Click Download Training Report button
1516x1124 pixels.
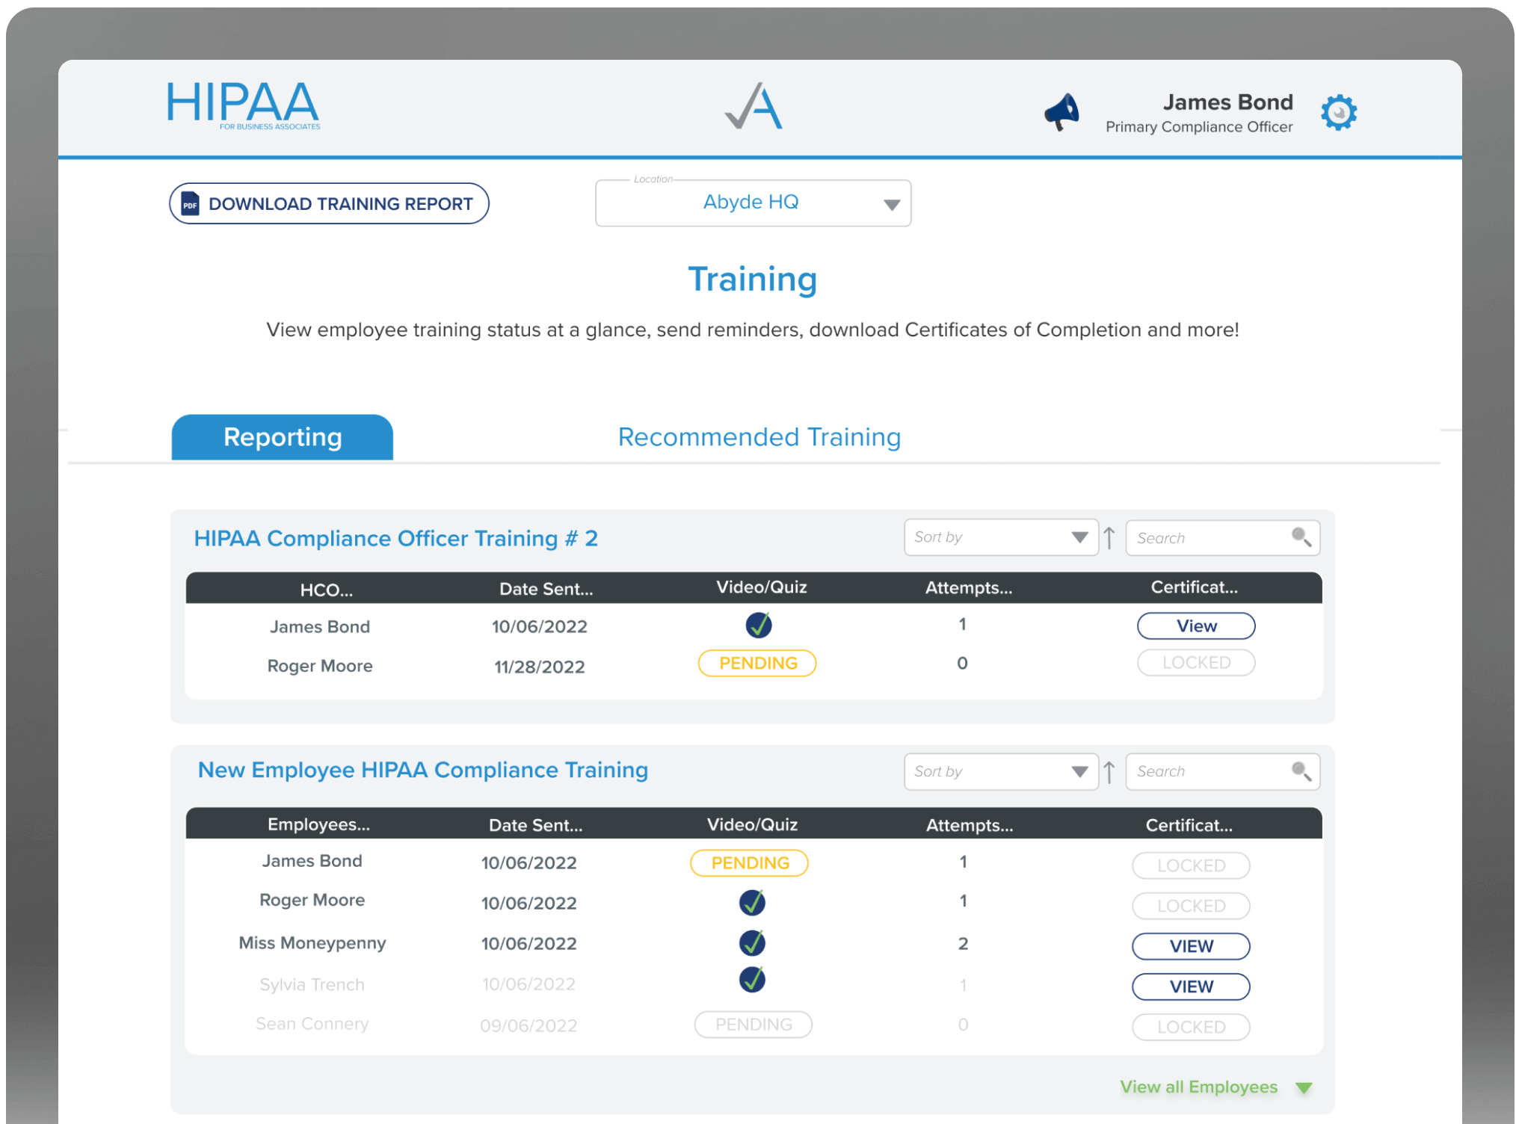pyautogui.click(x=329, y=203)
